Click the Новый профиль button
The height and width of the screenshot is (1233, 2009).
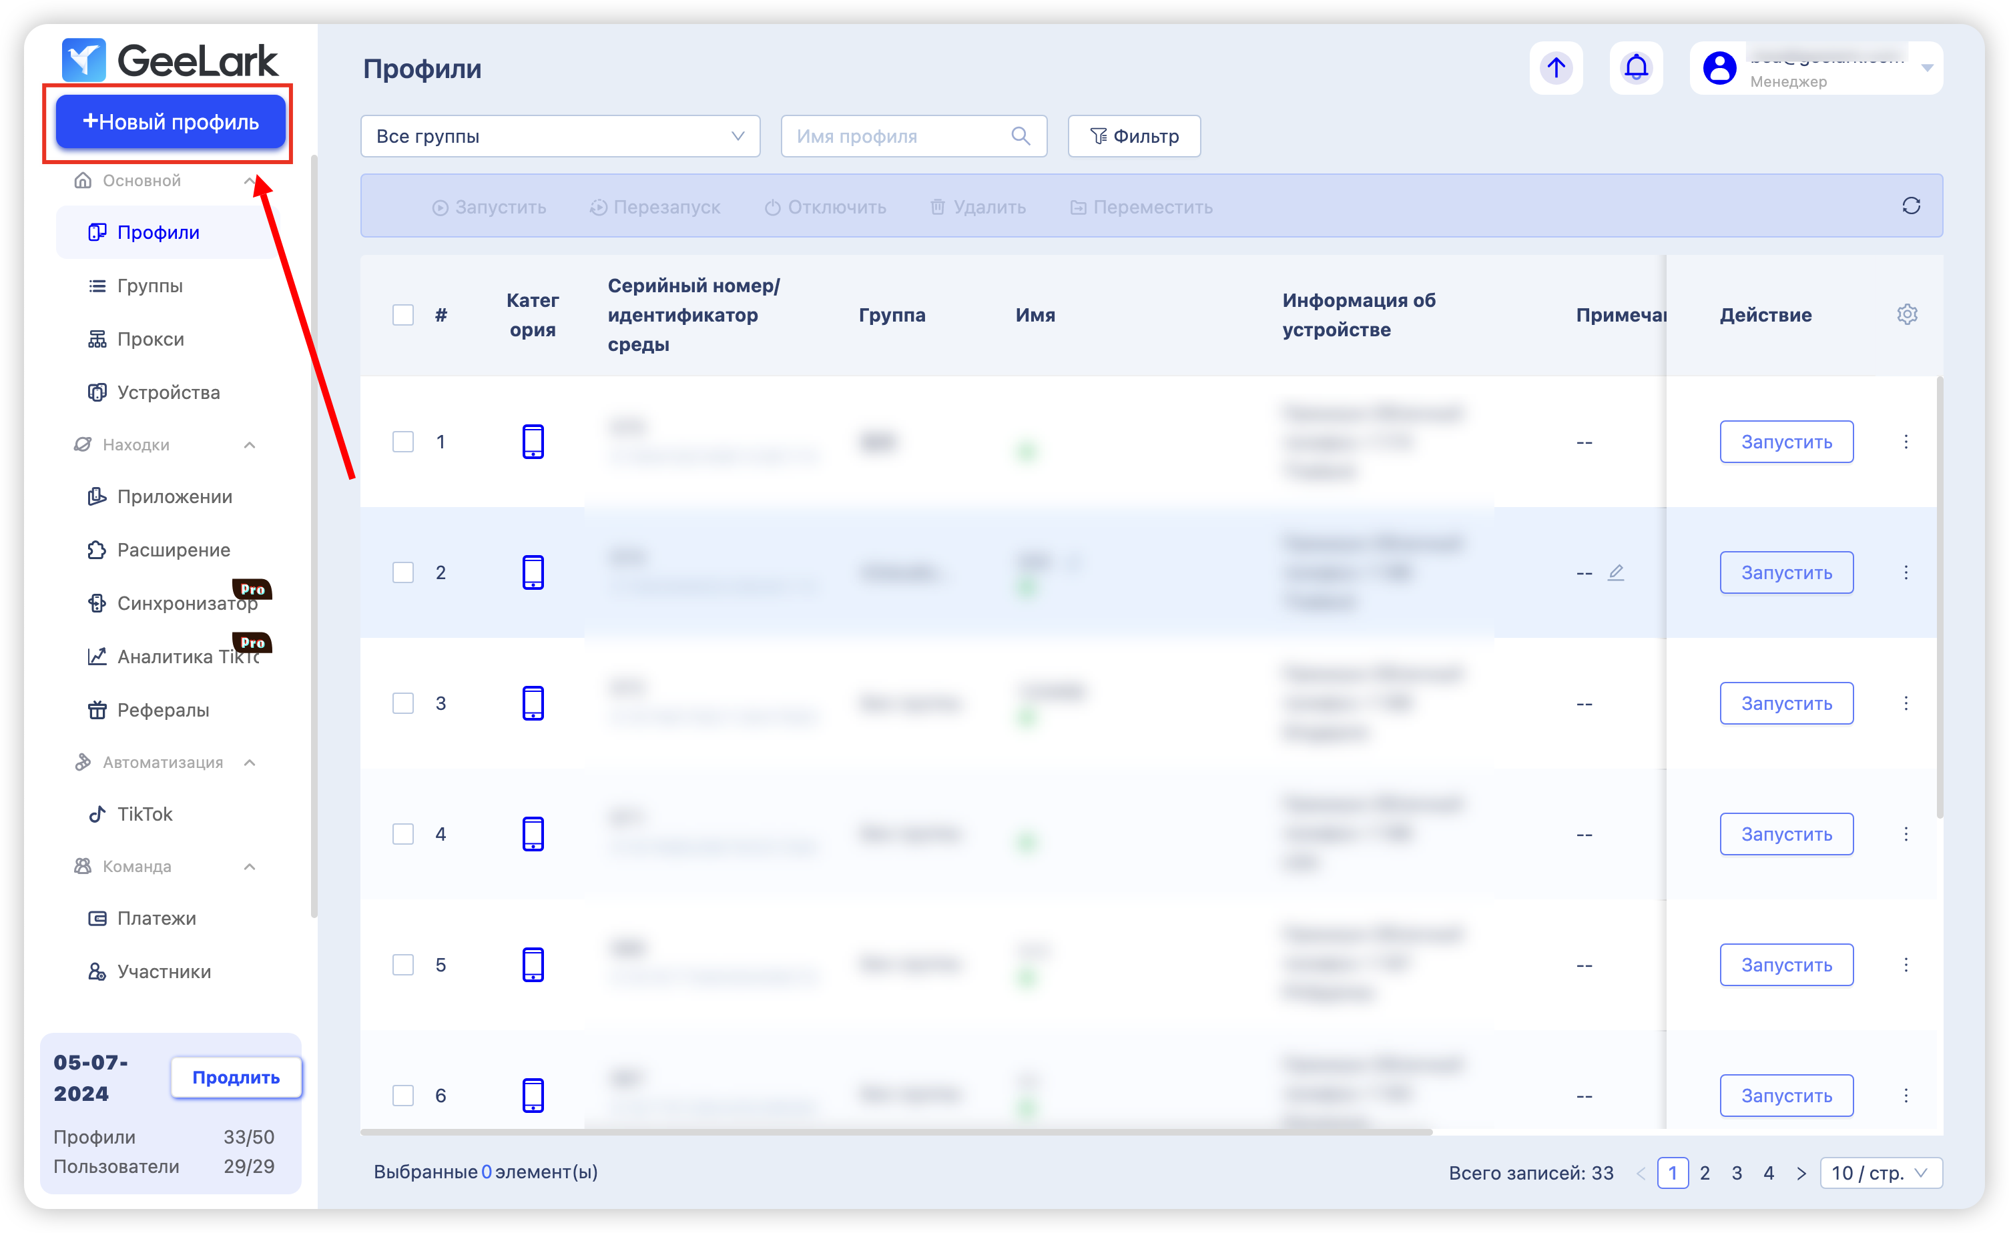(170, 122)
